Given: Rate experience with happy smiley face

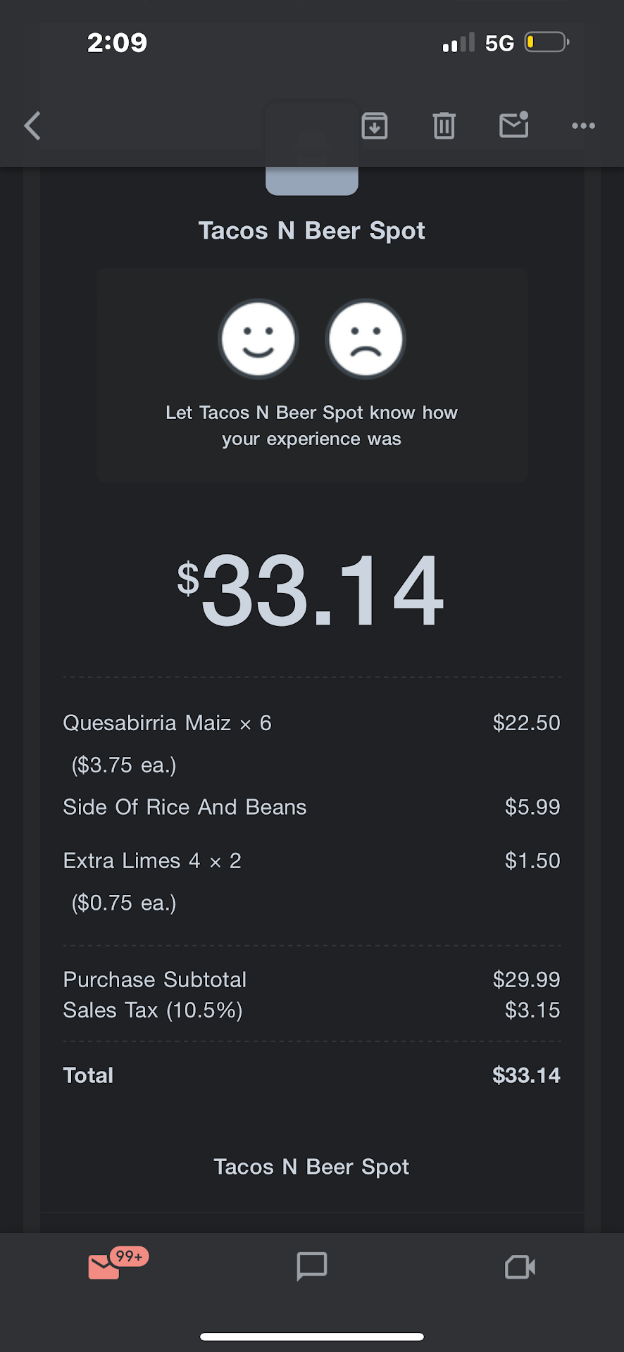Looking at the screenshot, I should coord(258,339).
